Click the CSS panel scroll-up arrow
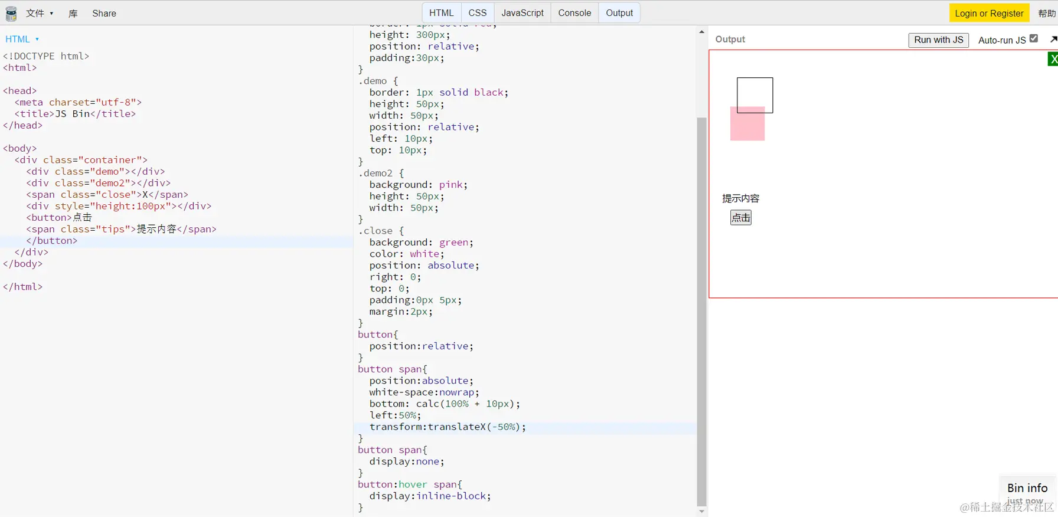 point(701,32)
